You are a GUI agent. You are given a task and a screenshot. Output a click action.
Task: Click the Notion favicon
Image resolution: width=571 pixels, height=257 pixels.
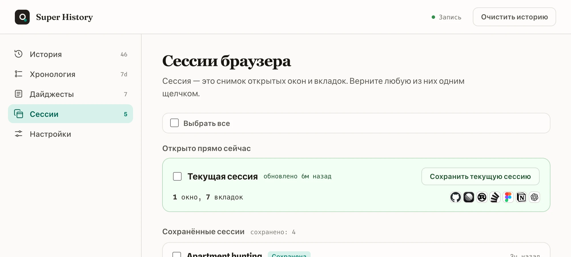point(521,197)
